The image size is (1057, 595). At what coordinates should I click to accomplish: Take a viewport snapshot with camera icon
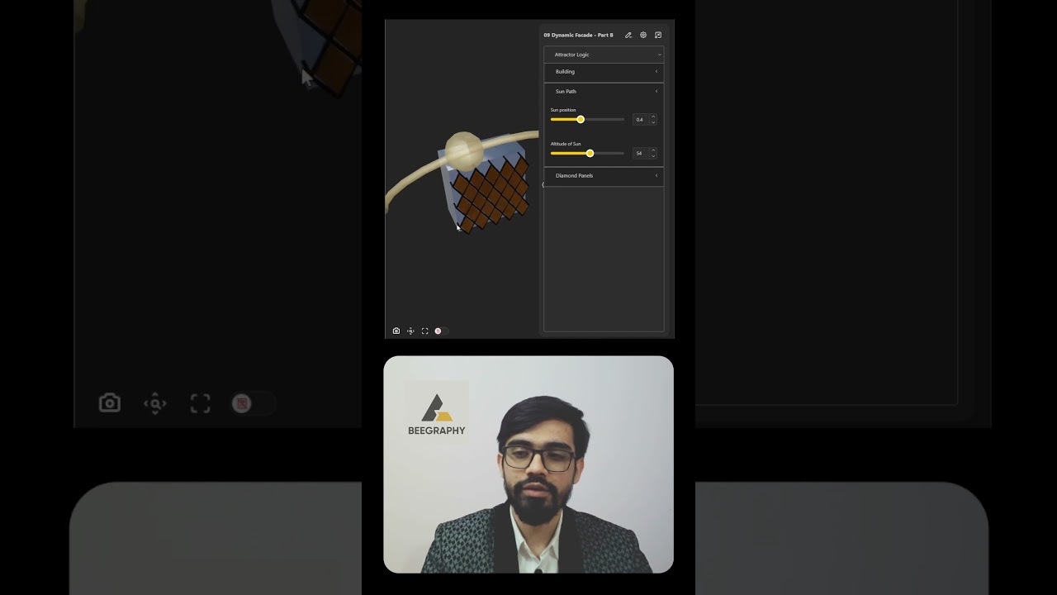396,331
